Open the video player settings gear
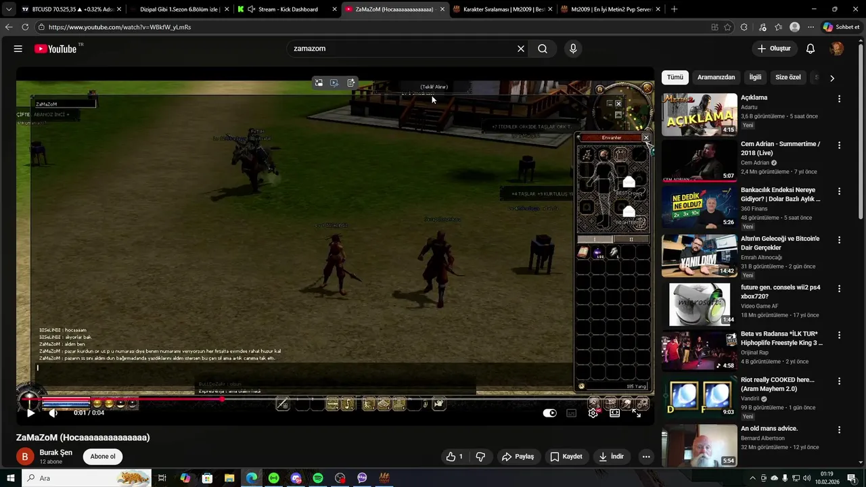The width and height of the screenshot is (866, 487). [593, 413]
